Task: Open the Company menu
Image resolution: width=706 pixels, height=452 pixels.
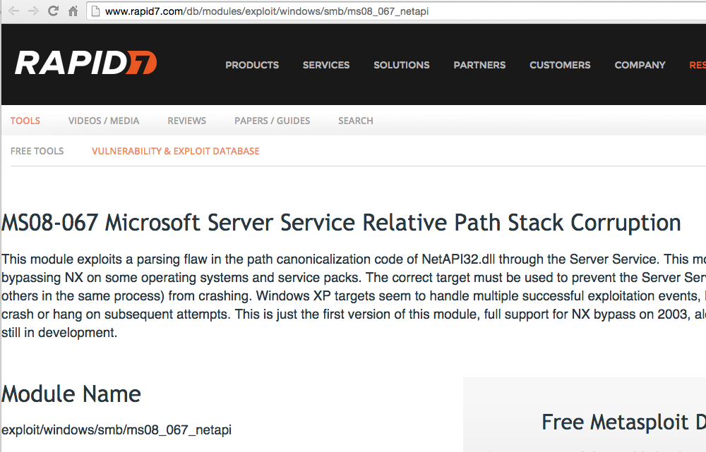Action: pos(640,65)
